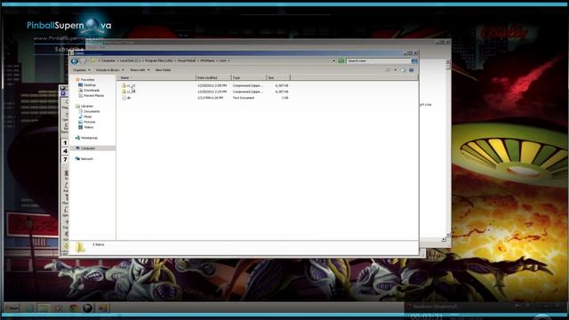This screenshot has width=569, height=320.
Task: Open address bar history dropdown arrow
Action: pos(333,61)
